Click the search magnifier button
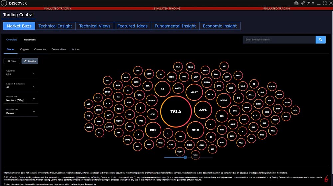Screen dimensions: 333x186 320,40
